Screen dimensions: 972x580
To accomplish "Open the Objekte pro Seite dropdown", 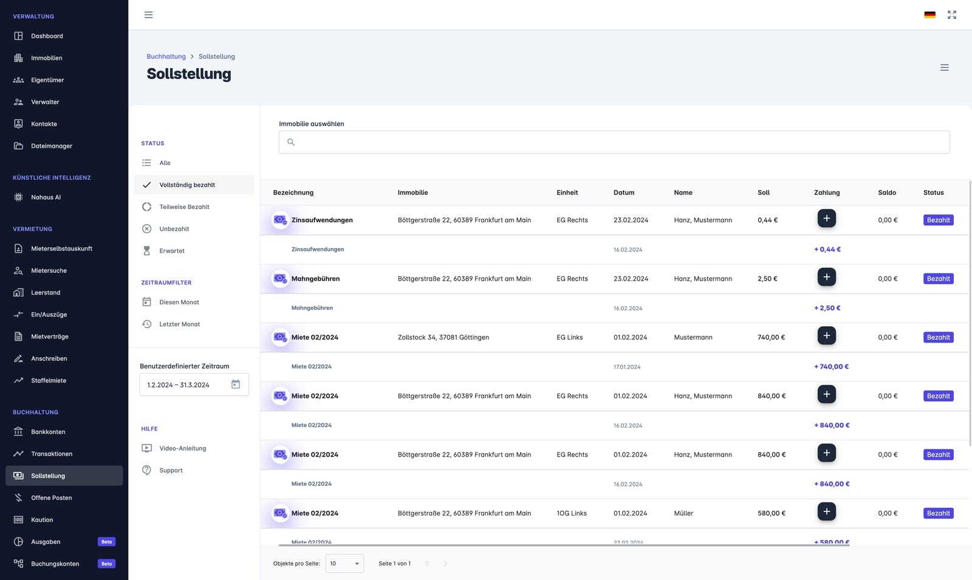I will click(344, 564).
